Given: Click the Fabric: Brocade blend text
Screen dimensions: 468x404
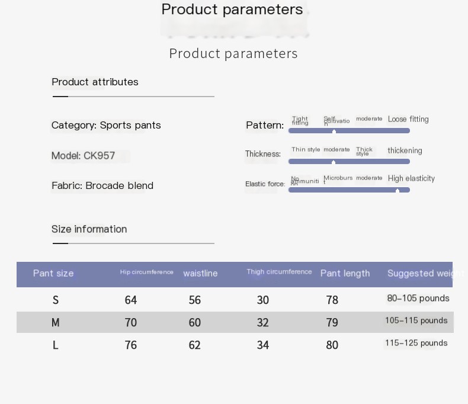Looking at the screenshot, I should click(102, 185).
